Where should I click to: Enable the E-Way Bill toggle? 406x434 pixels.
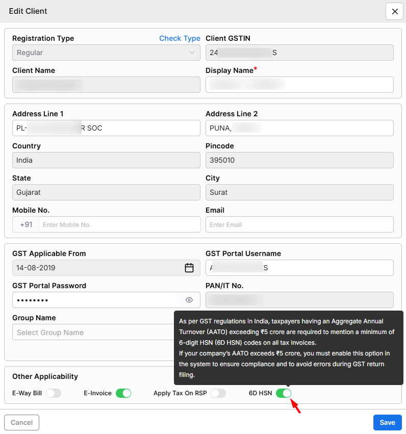[x=54, y=393]
